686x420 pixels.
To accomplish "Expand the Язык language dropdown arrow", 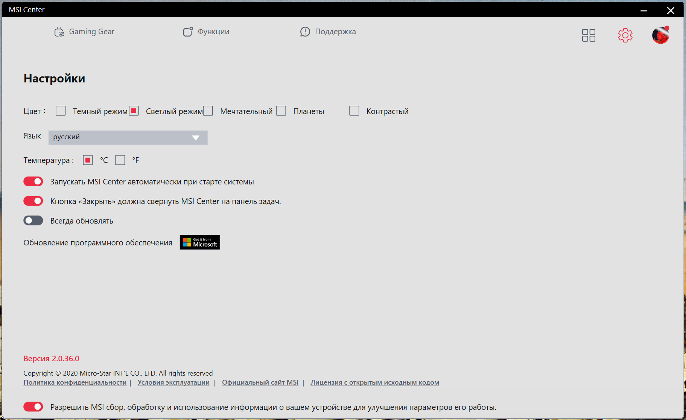I will pos(196,137).
